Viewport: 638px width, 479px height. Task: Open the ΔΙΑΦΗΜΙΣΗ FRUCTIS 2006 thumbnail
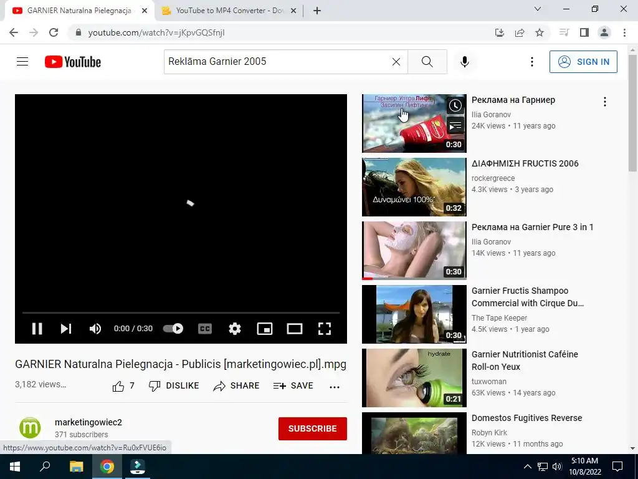click(414, 187)
